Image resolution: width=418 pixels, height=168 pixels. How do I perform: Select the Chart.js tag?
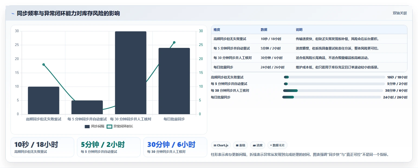[221, 145]
